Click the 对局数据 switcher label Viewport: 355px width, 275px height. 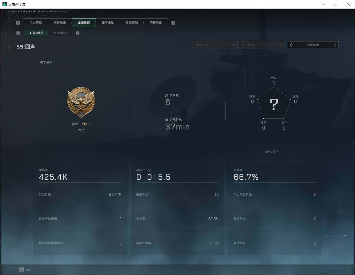313,45
